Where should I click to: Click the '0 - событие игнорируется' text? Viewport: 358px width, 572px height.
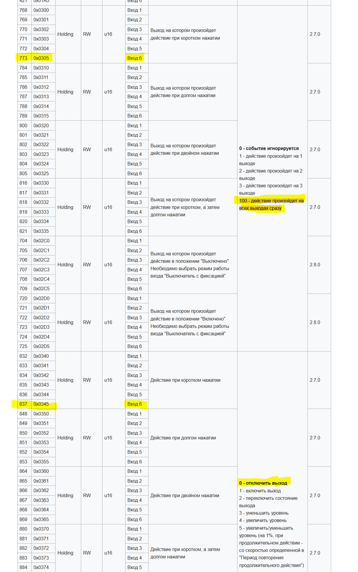click(269, 148)
